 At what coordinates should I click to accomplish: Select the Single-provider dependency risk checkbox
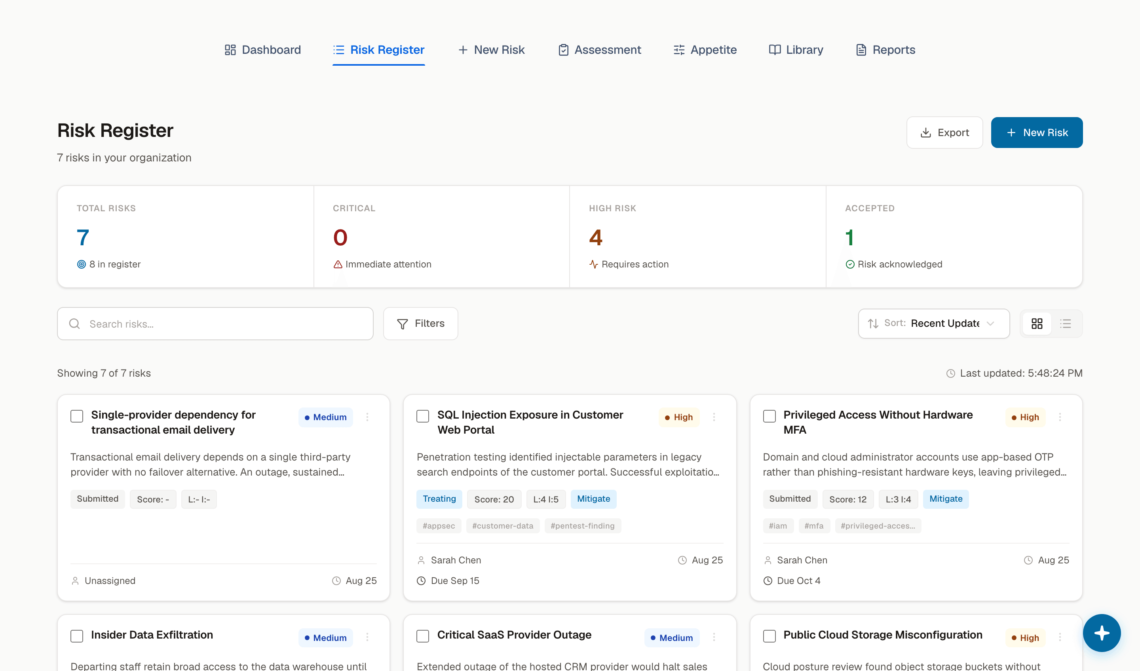77,416
